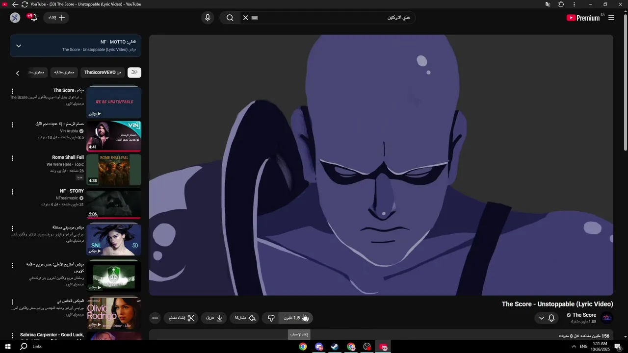628x353 pixels.
Task: Open options for the Olivia Rodrigo mix
Action: point(12,302)
